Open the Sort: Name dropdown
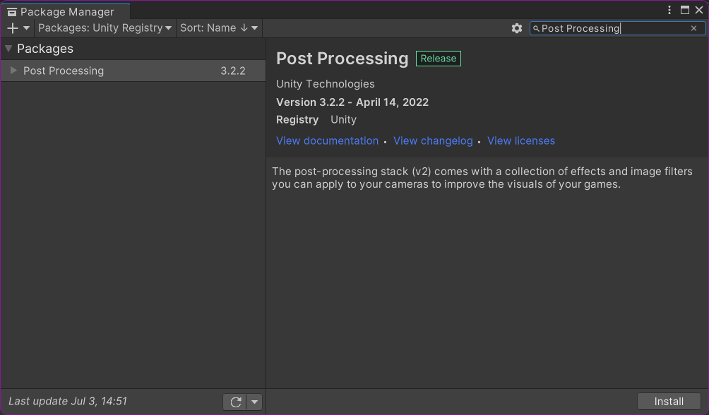Viewport: 709px width, 415px height. (x=219, y=28)
